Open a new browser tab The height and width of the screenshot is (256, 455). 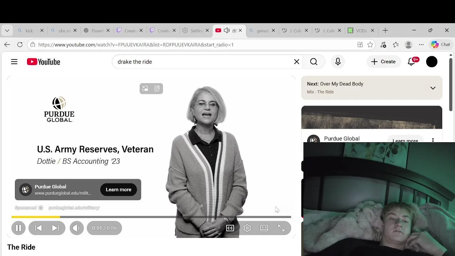(385, 31)
